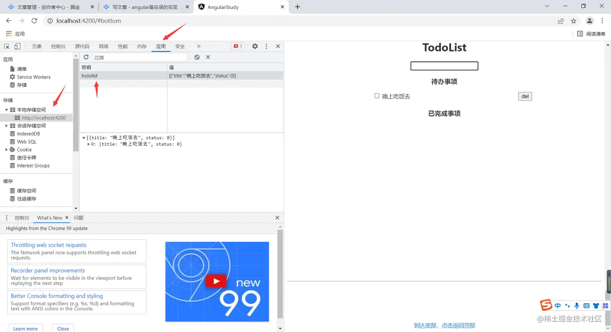Switch to 文章管理 browser tab
The image size is (611, 332).
tap(48, 7)
